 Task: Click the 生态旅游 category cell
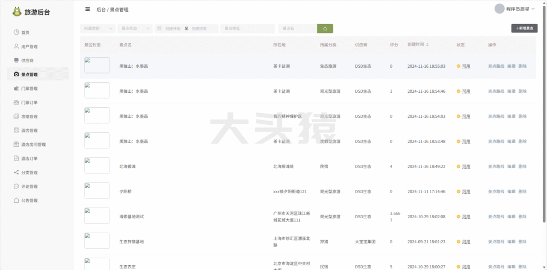point(329,66)
